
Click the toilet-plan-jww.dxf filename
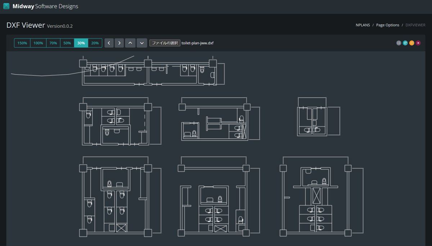tap(198, 43)
